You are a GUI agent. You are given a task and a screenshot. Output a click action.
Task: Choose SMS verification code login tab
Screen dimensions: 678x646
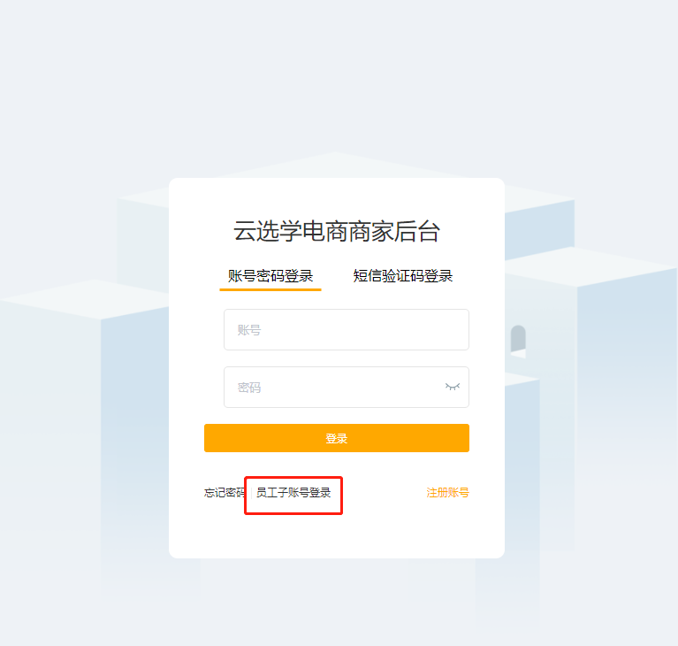tap(402, 276)
